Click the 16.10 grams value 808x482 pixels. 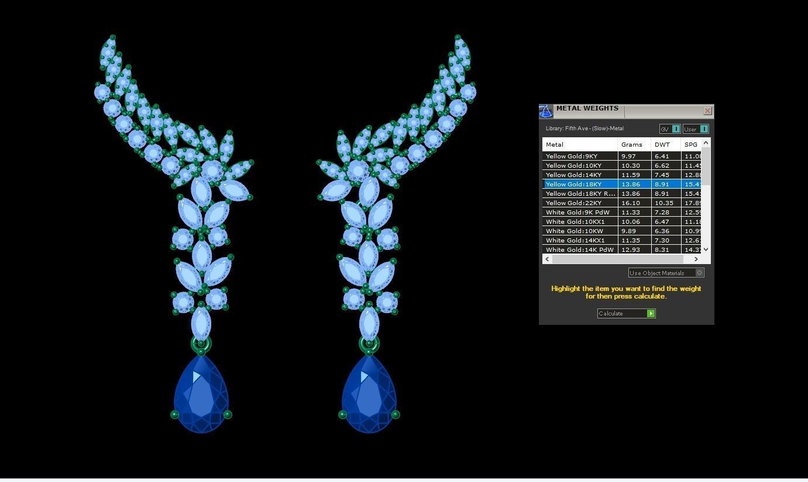tap(630, 203)
